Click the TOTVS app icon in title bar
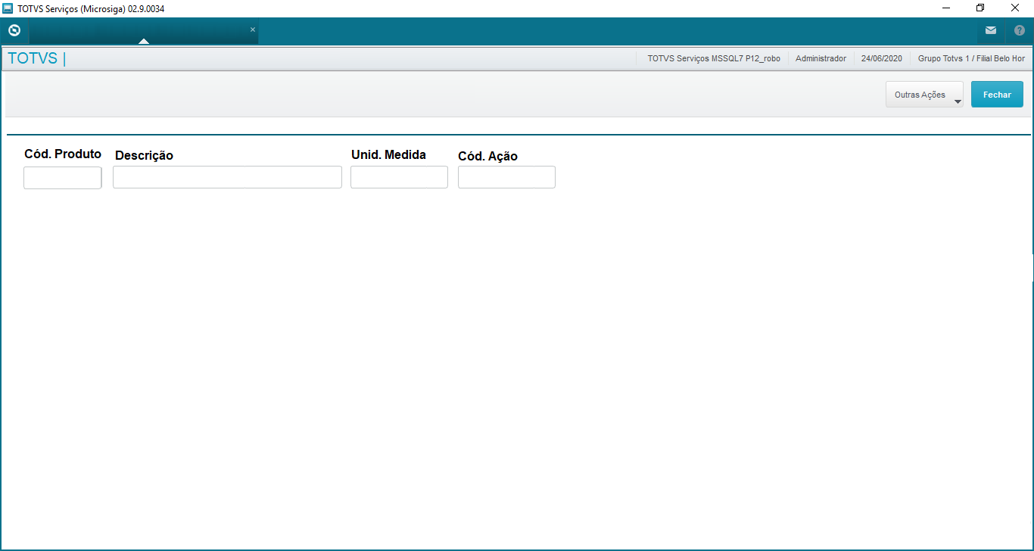The height and width of the screenshot is (551, 1034). coord(8,8)
